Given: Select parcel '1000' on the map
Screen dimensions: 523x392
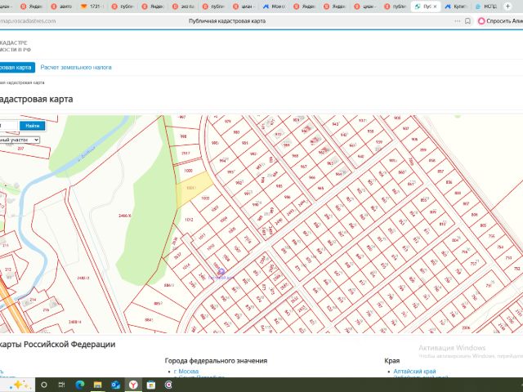Looking at the screenshot, I should (189, 171).
